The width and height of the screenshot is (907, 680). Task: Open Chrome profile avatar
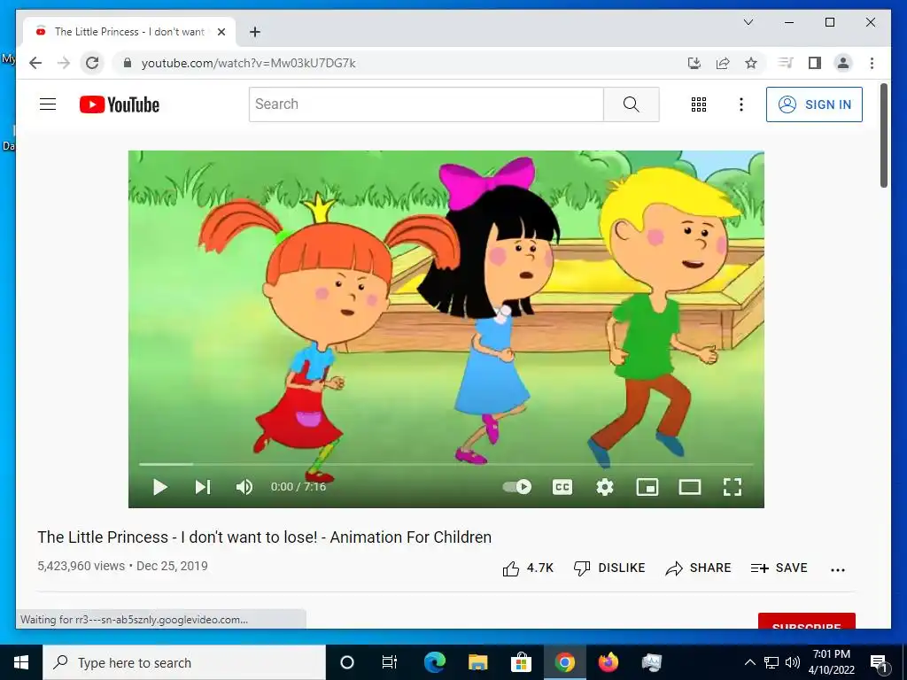point(843,63)
